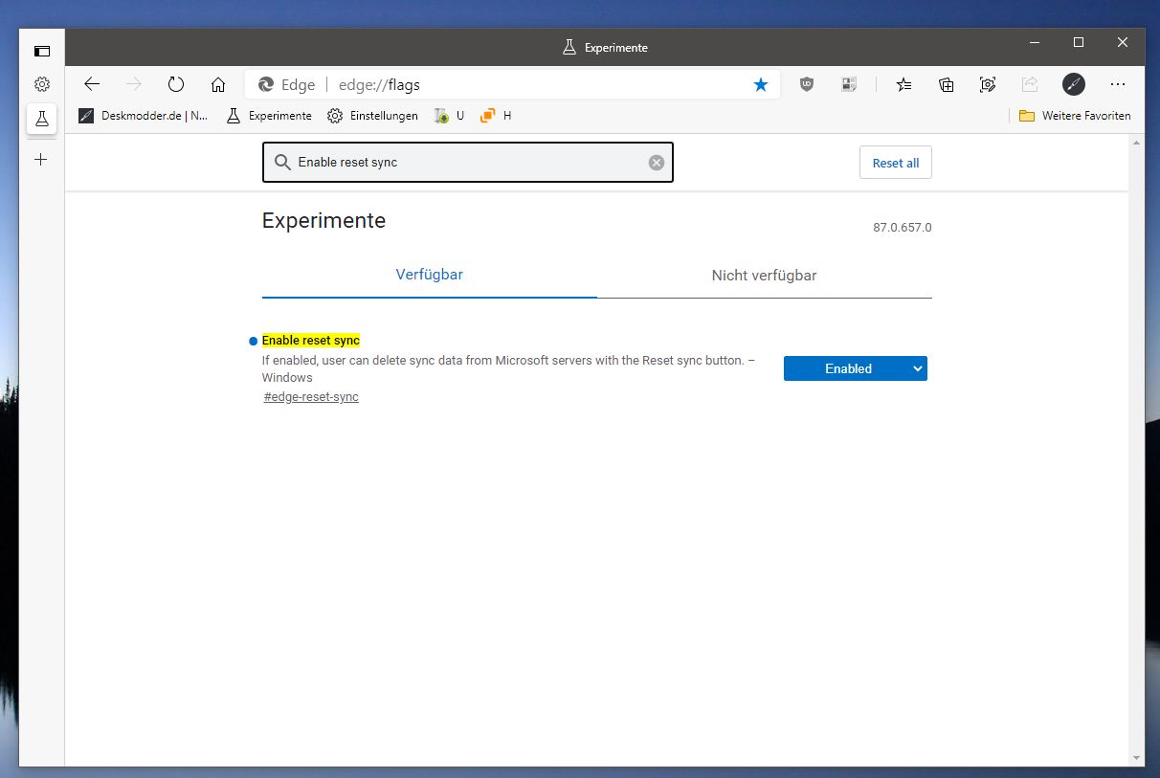Open the user profile avatar
Viewport: 1160px width, 778px height.
coord(1074,84)
